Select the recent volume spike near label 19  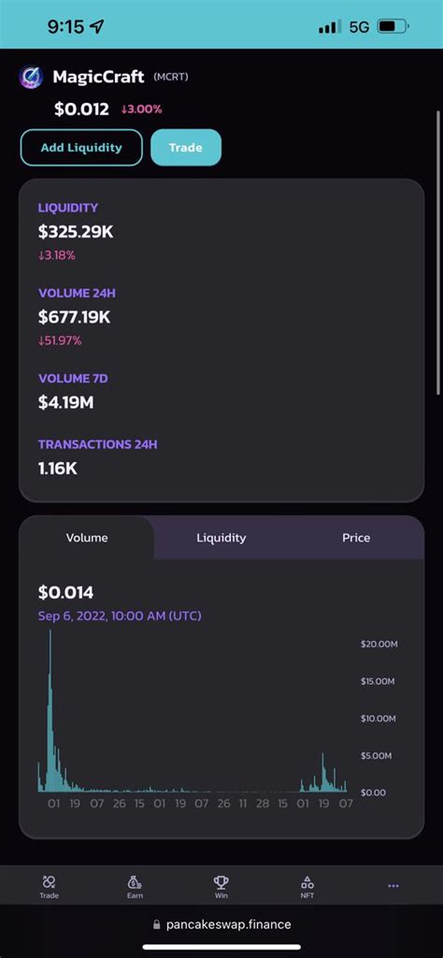323,773
